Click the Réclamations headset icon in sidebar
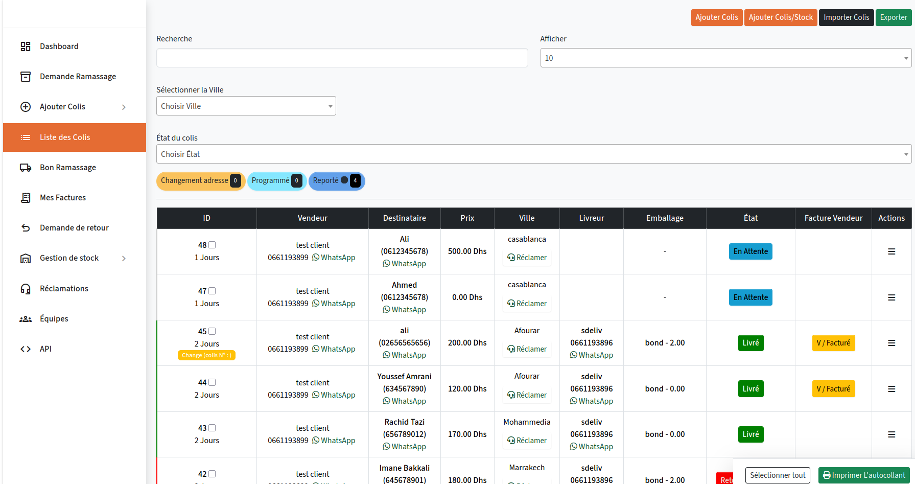915x484 pixels. click(x=26, y=289)
